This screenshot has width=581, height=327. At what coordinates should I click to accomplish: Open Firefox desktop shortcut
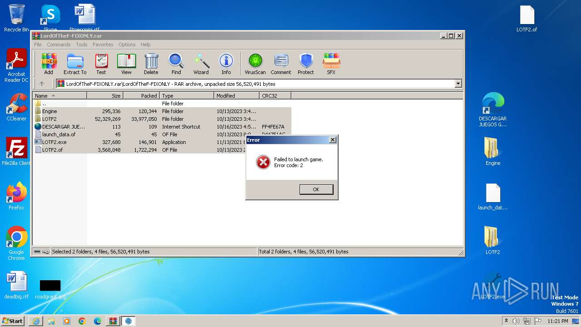[16, 196]
